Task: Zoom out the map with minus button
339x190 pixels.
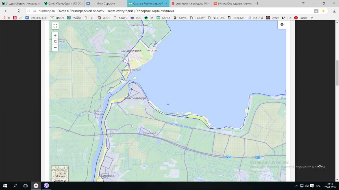Action: (55, 47)
